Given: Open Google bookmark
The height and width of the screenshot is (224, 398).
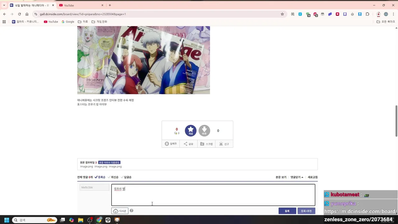Looking at the screenshot, I should click(x=68, y=22).
